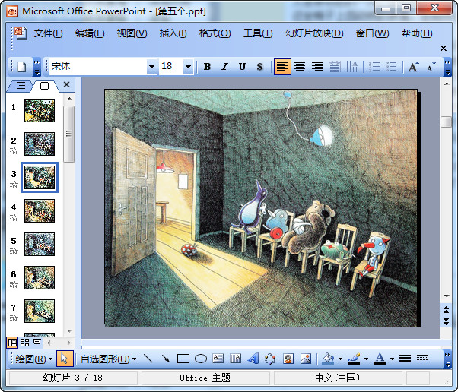Open the 视图(V) menu
This screenshot has width=458, height=392.
coord(132,33)
